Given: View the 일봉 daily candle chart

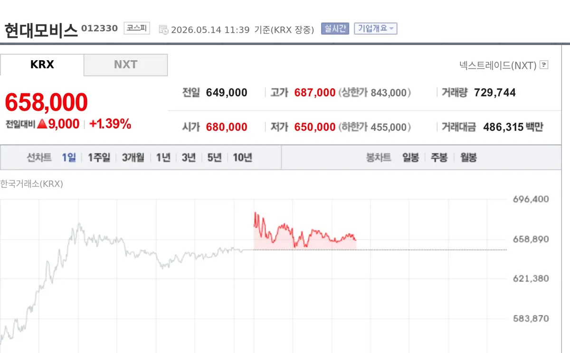Looking at the screenshot, I should tap(410, 158).
